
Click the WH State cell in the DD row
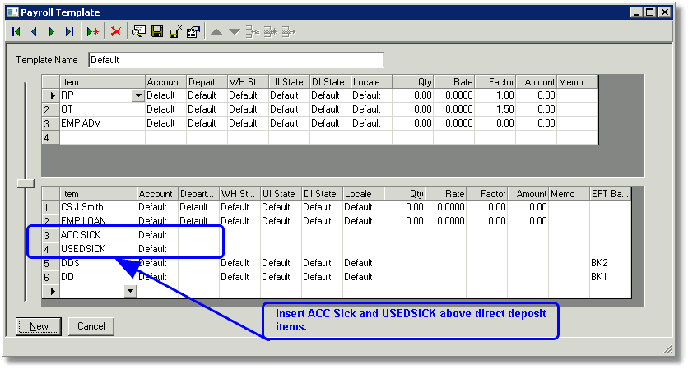coord(239,277)
